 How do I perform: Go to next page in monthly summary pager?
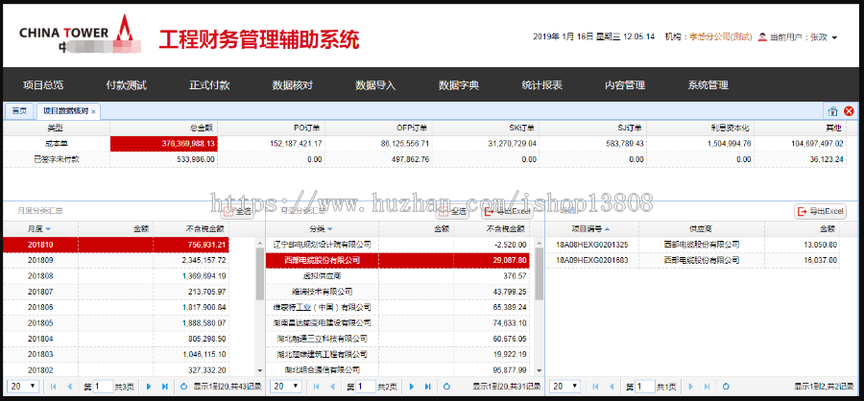149,387
